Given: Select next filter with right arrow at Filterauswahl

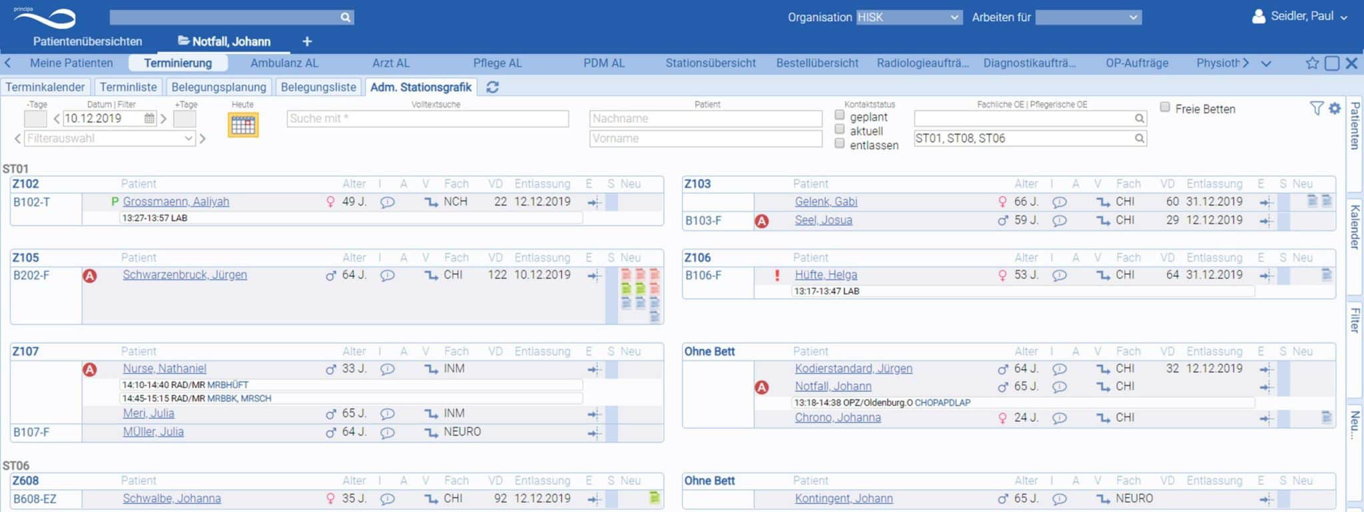Looking at the screenshot, I should pos(202,138).
